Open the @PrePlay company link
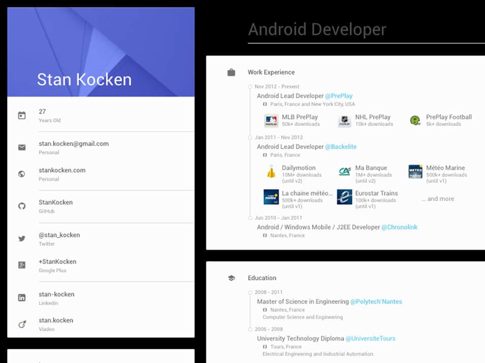 339,96
